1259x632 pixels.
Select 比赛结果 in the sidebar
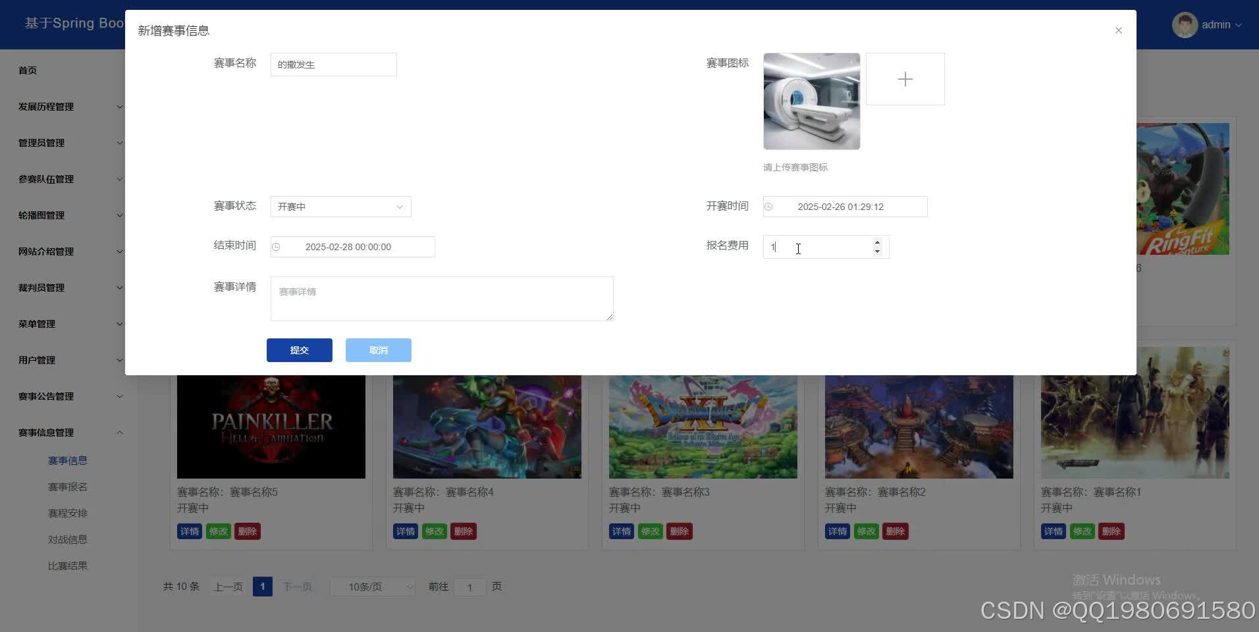click(x=68, y=565)
